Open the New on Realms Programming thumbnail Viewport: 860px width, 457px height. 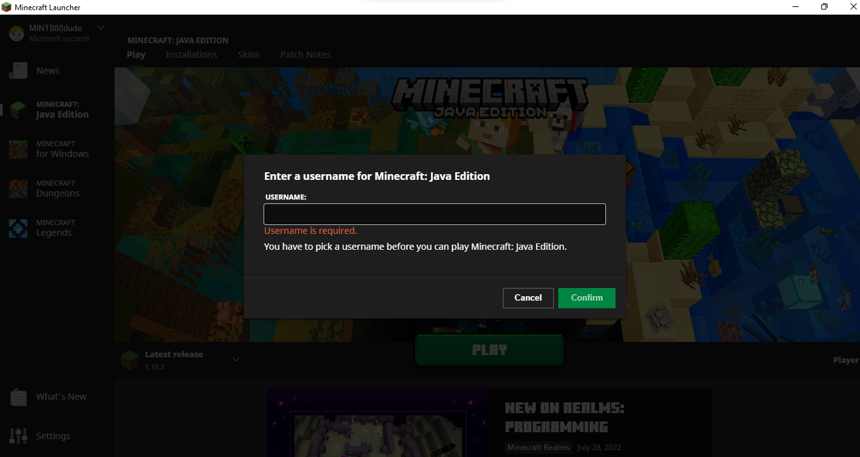point(378,423)
